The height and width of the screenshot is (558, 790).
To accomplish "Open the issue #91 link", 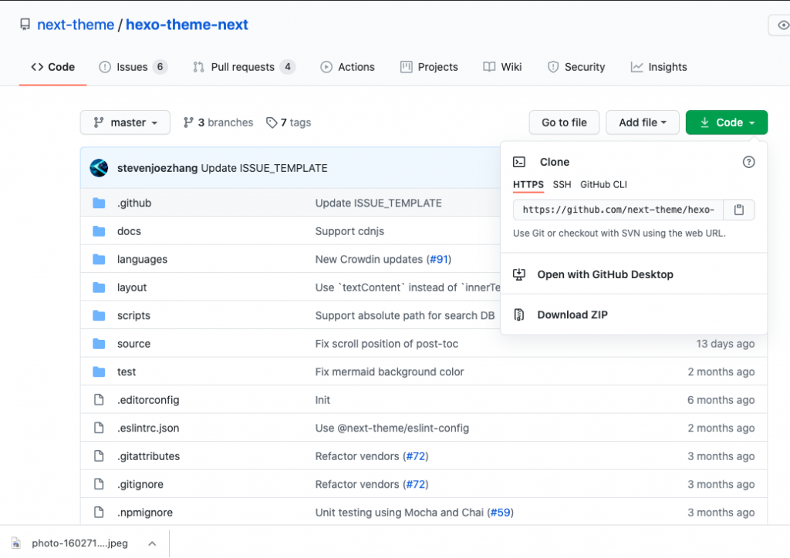I will (438, 259).
